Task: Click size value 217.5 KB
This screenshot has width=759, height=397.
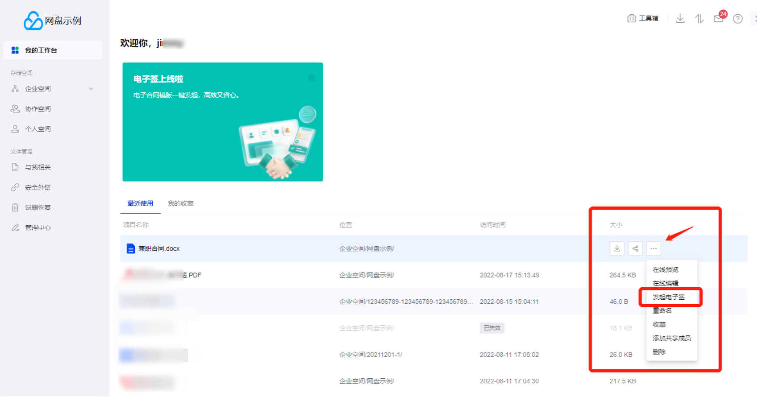Action: click(x=623, y=381)
